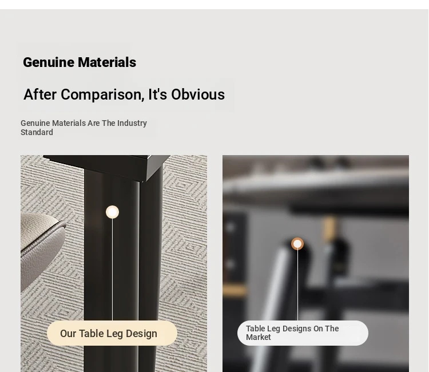The width and height of the screenshot is (429, 372).
Task: Click the thin vertical connector line in left photo
Action: [112, 270]
